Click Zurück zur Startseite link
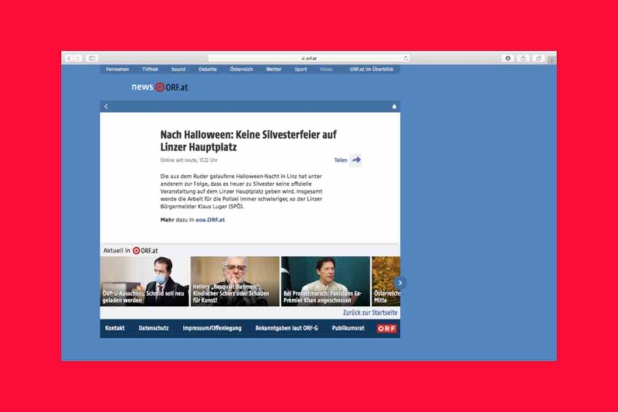The image size is (618, 412). (370, 312)
